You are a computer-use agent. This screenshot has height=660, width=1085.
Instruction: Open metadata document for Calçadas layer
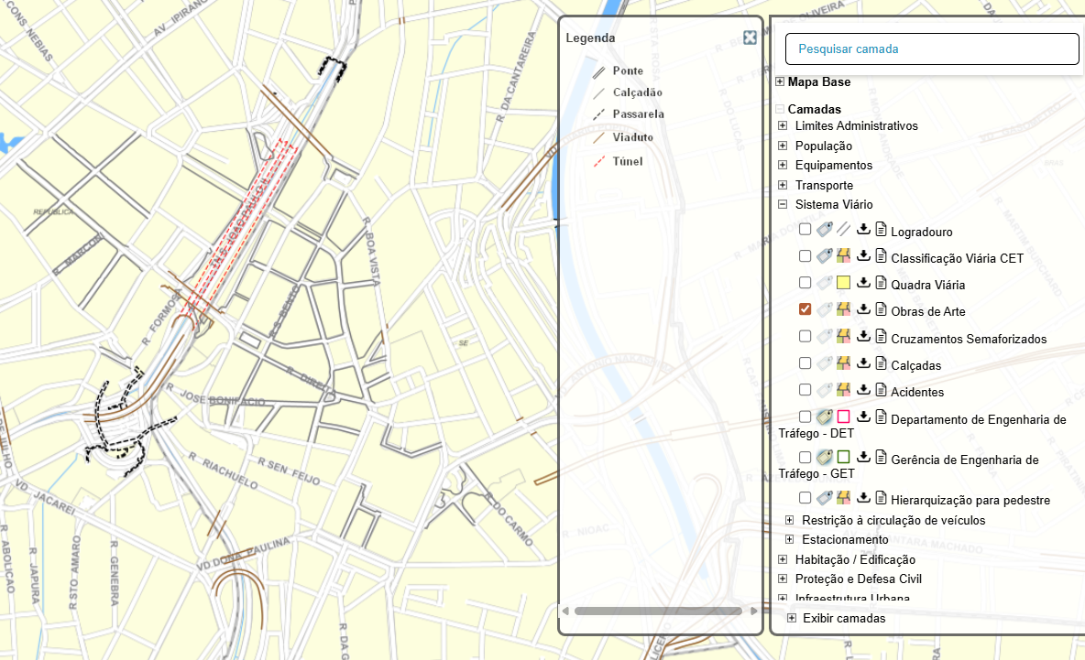coord(882,363)
